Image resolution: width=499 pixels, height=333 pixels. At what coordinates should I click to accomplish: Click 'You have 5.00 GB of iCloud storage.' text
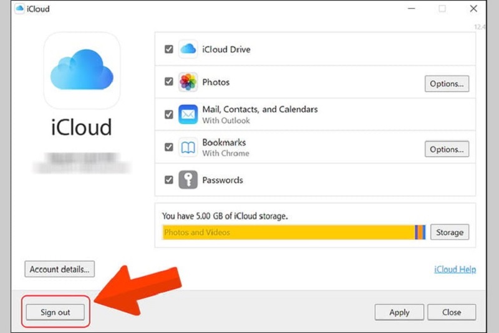pyautogui.click(x=225, y=216)
